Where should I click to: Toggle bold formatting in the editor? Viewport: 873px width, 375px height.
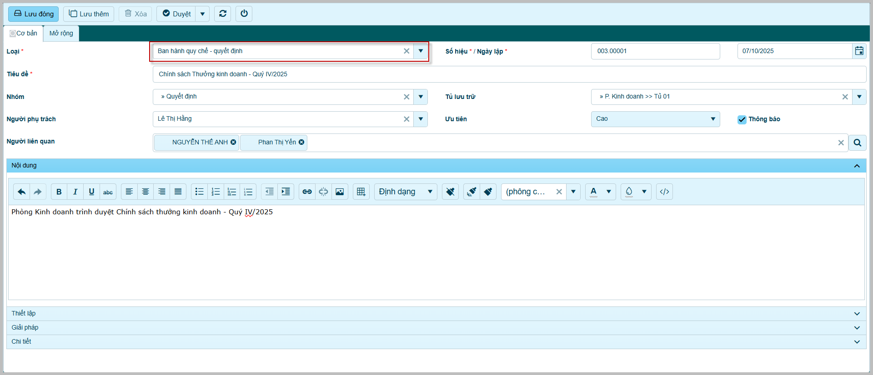tap(59, 192)
